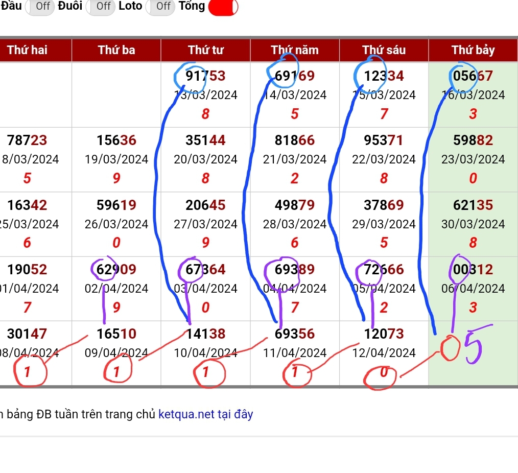Click the Thứ hai column header
The height and width of the screenshot is (473, 518).
pos(27,50)
